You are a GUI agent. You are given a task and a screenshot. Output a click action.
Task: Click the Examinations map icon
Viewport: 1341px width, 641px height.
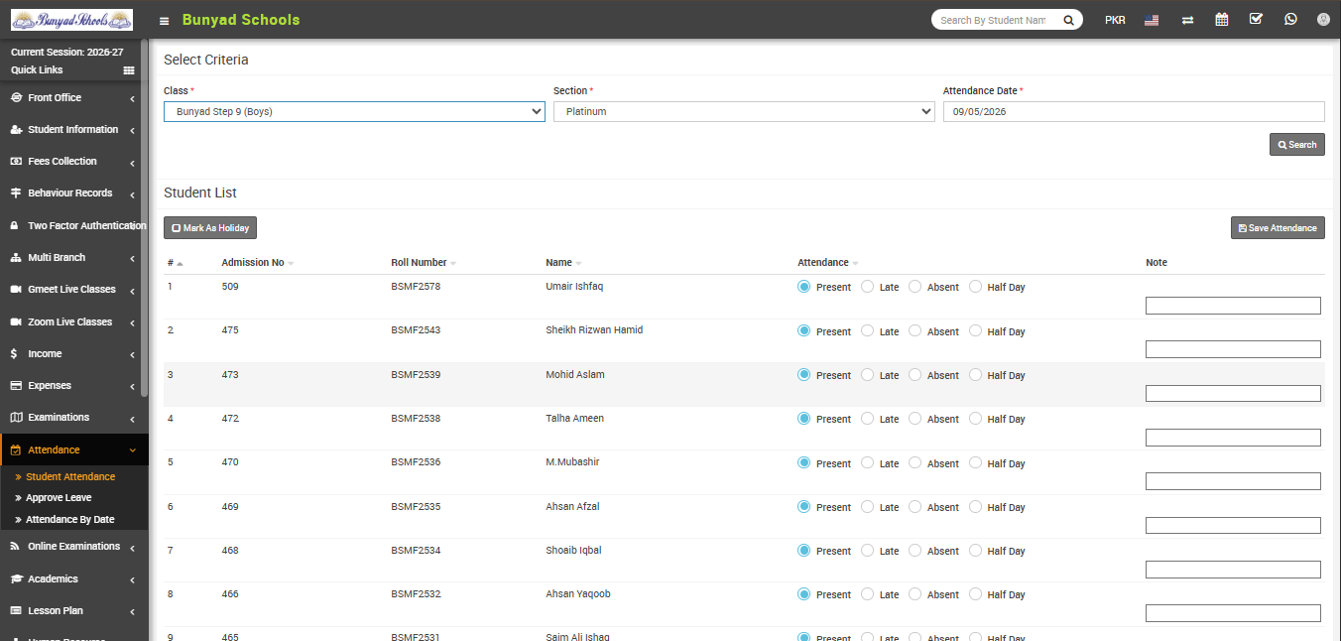click(x=16, y=418)
